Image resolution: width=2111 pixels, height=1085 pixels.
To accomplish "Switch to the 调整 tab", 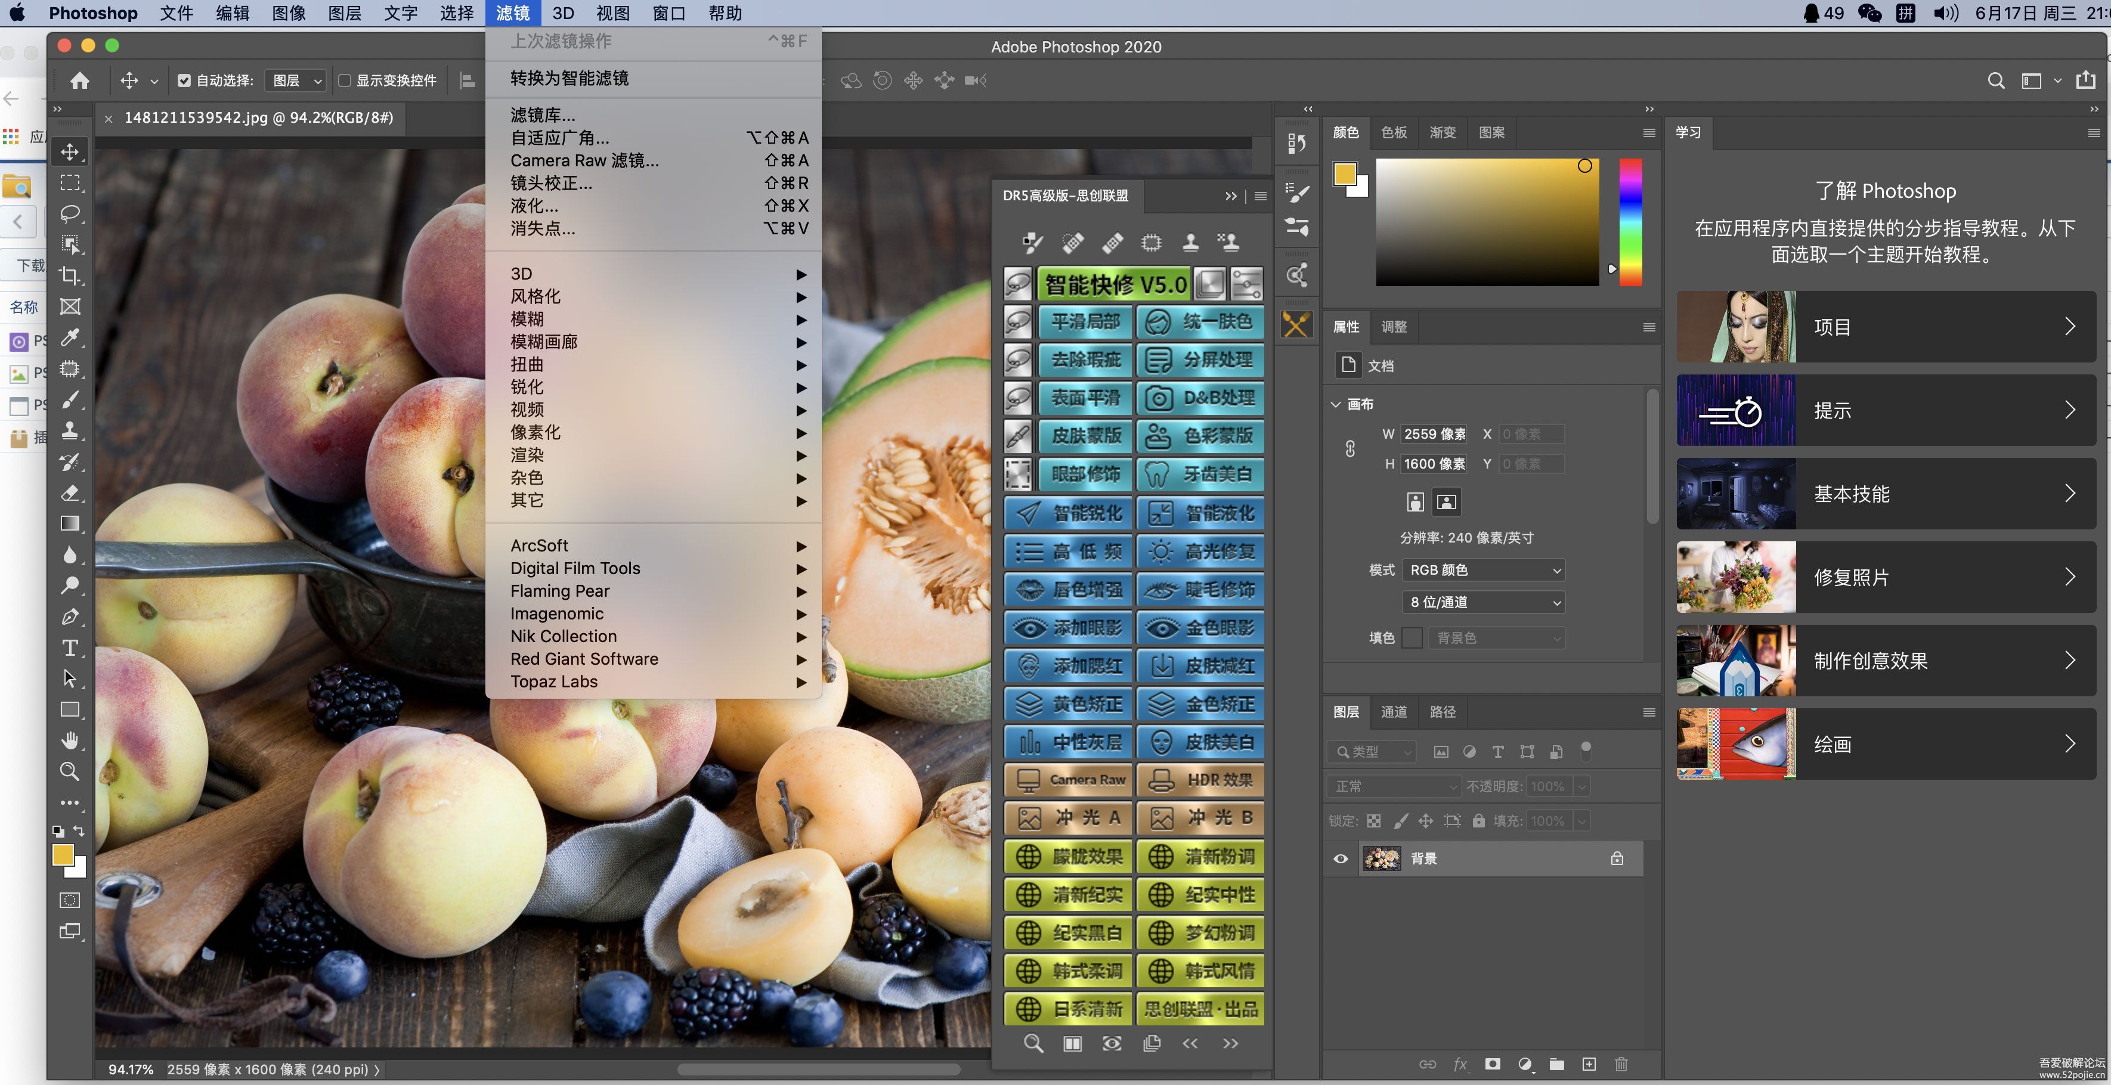I will click(1393, 326).
